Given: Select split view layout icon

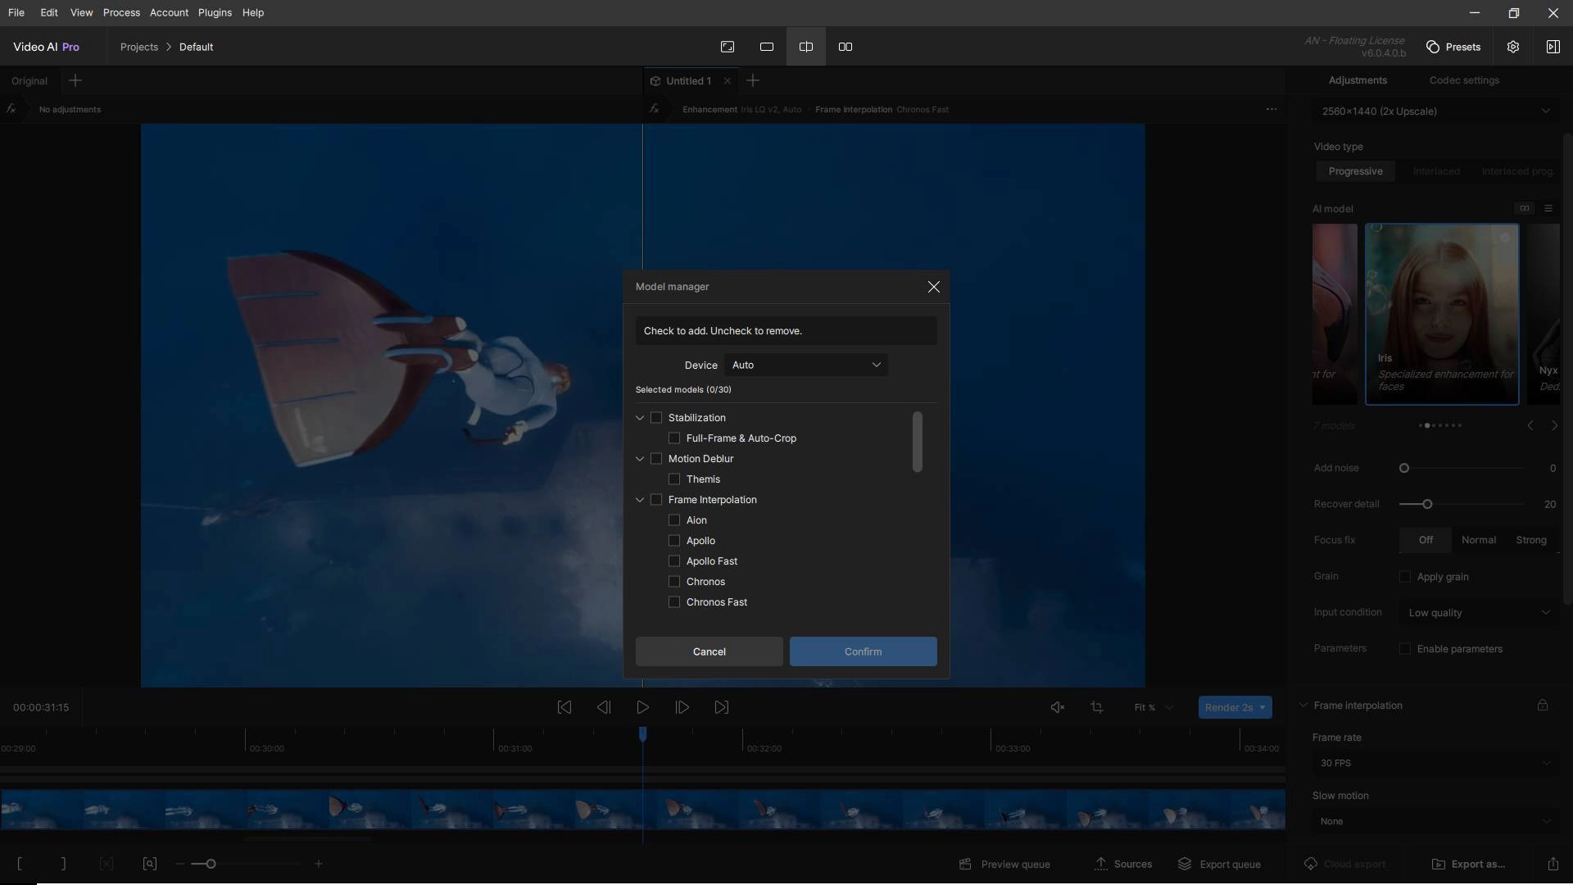Looking at the screenshot, I should point(806,47).
